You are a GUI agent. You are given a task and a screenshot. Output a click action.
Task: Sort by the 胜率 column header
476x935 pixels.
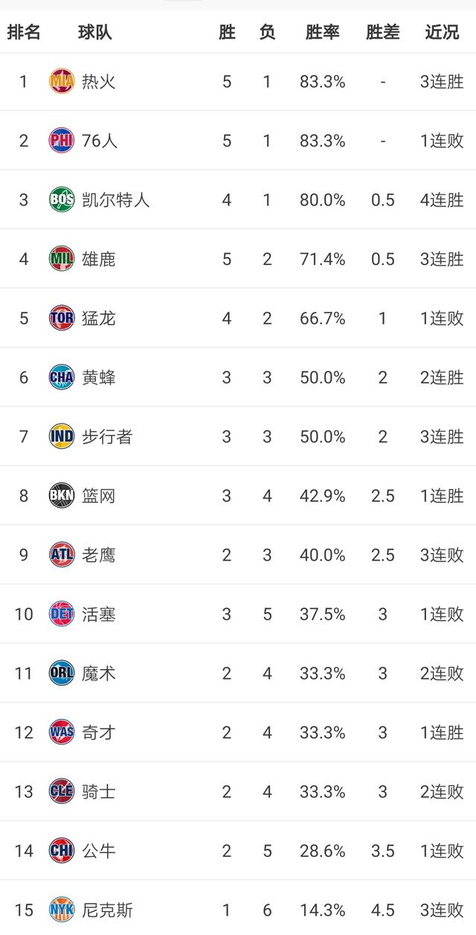[322, 32]
